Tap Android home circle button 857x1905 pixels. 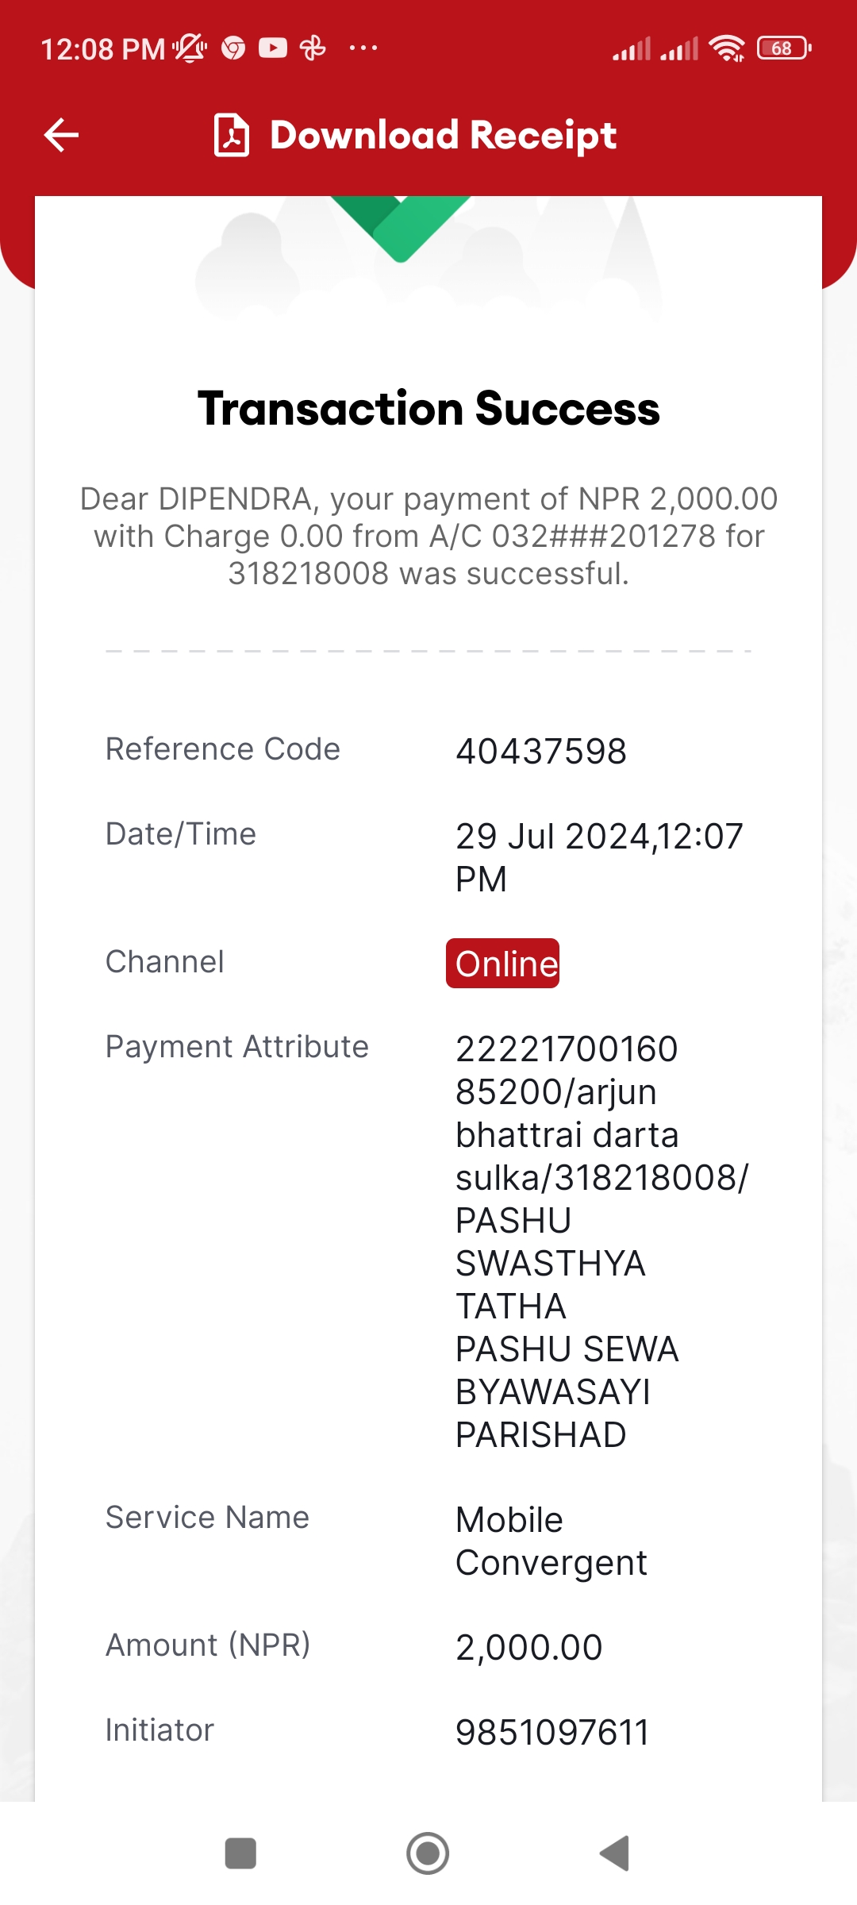pos(428,1853)
